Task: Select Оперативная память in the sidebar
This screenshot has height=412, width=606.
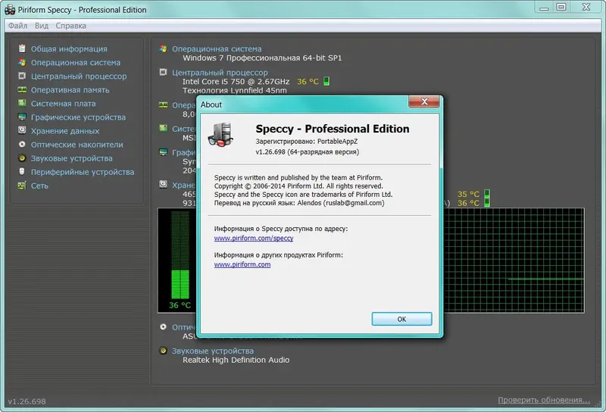Action: (70, 90)
